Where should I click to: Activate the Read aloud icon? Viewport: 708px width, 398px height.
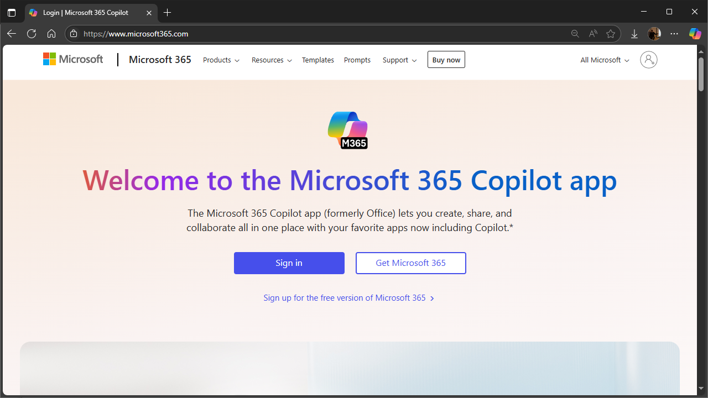click(593, 34)
